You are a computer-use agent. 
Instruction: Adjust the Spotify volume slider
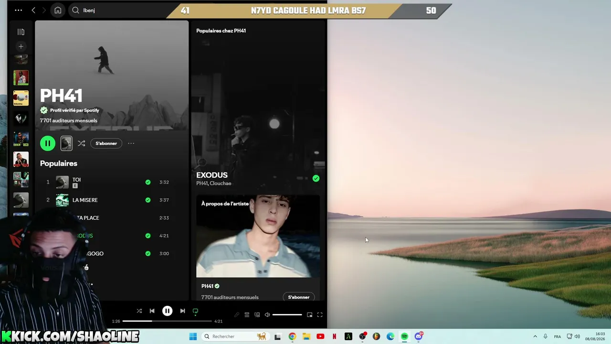pos(287,315)
